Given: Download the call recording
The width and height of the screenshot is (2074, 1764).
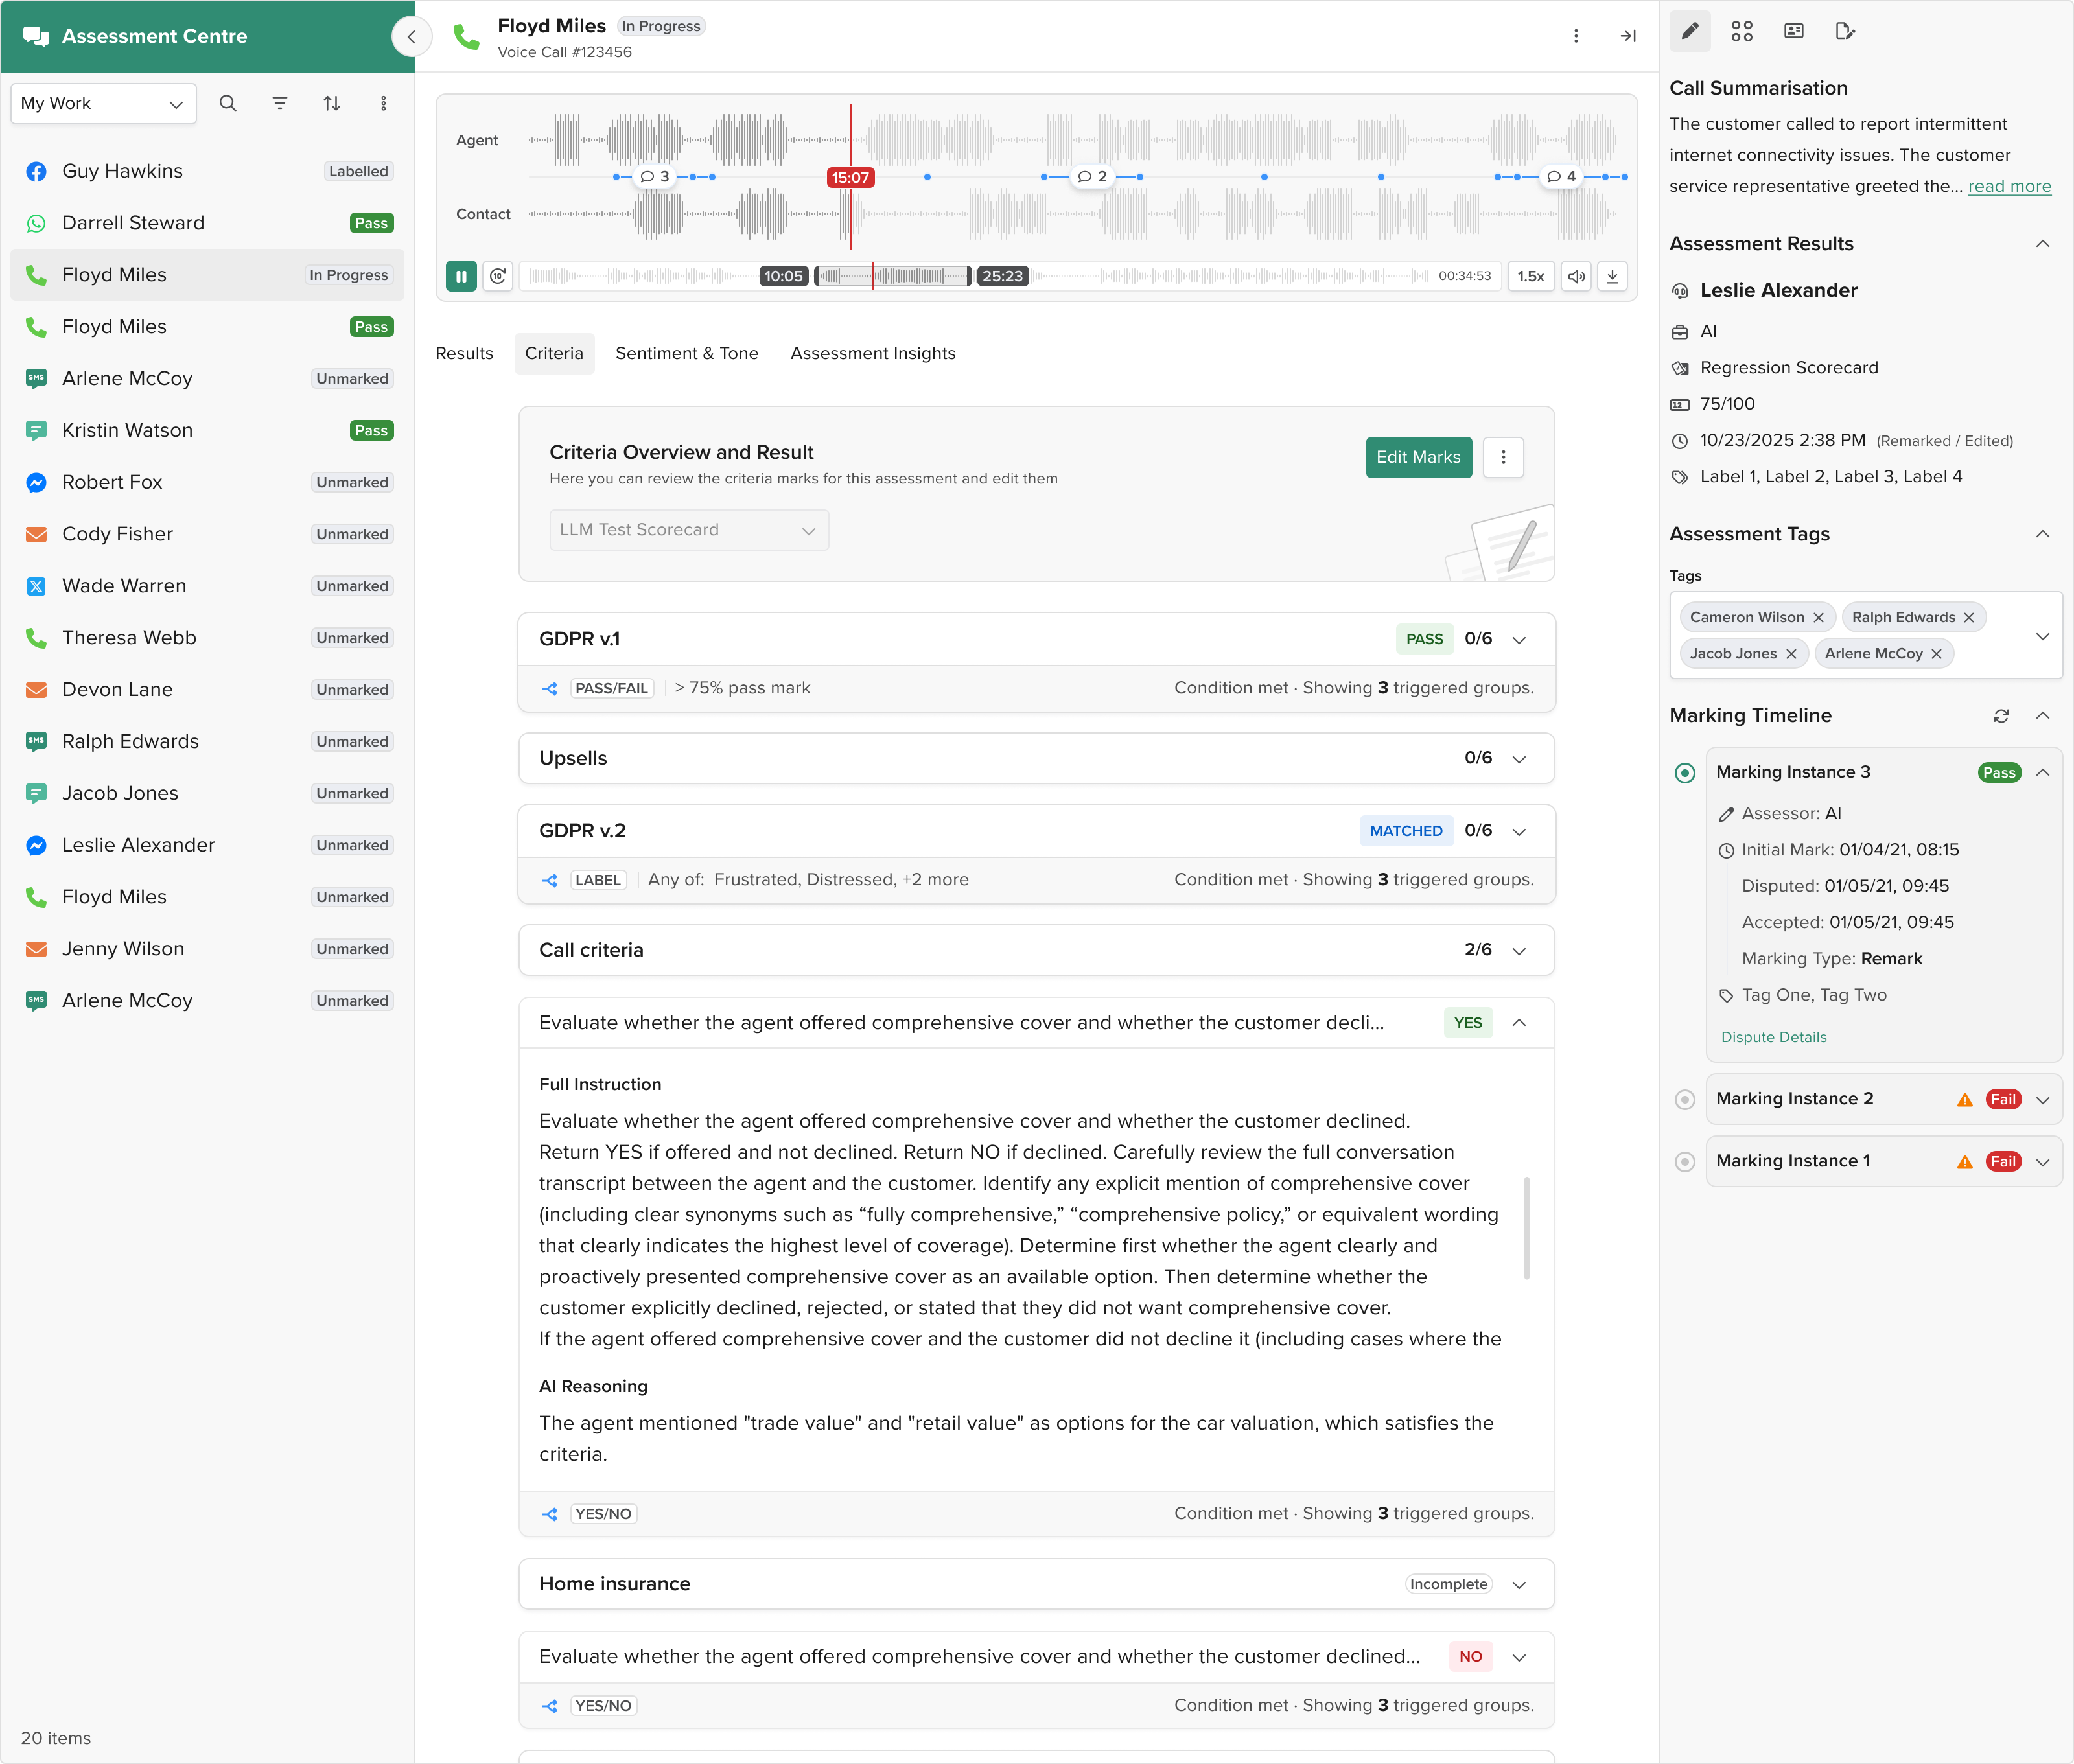Looking at the screenshot, I should tap(1612, 276).
